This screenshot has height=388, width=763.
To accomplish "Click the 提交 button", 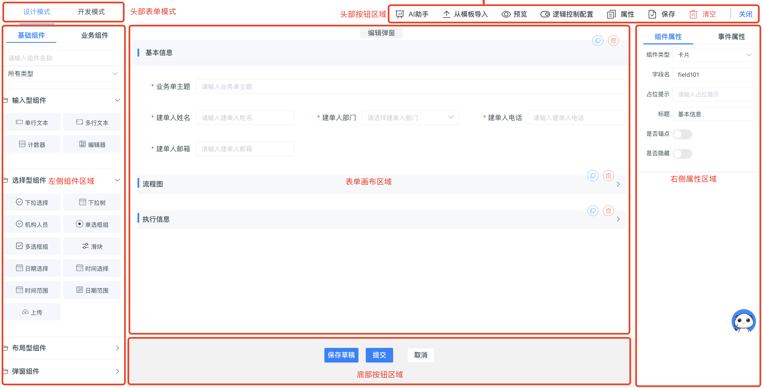I will (x=379, y=355).
